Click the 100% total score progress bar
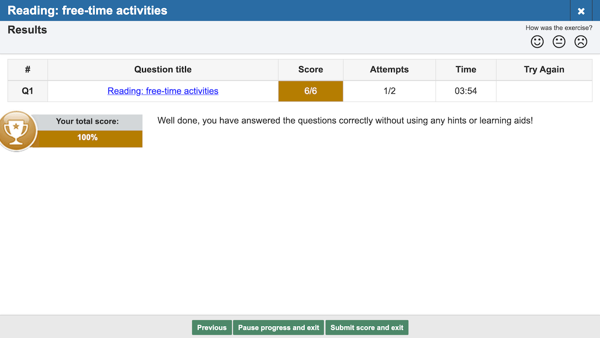The width and height of the screenshot is (600, 338). [x=87, y=137]
